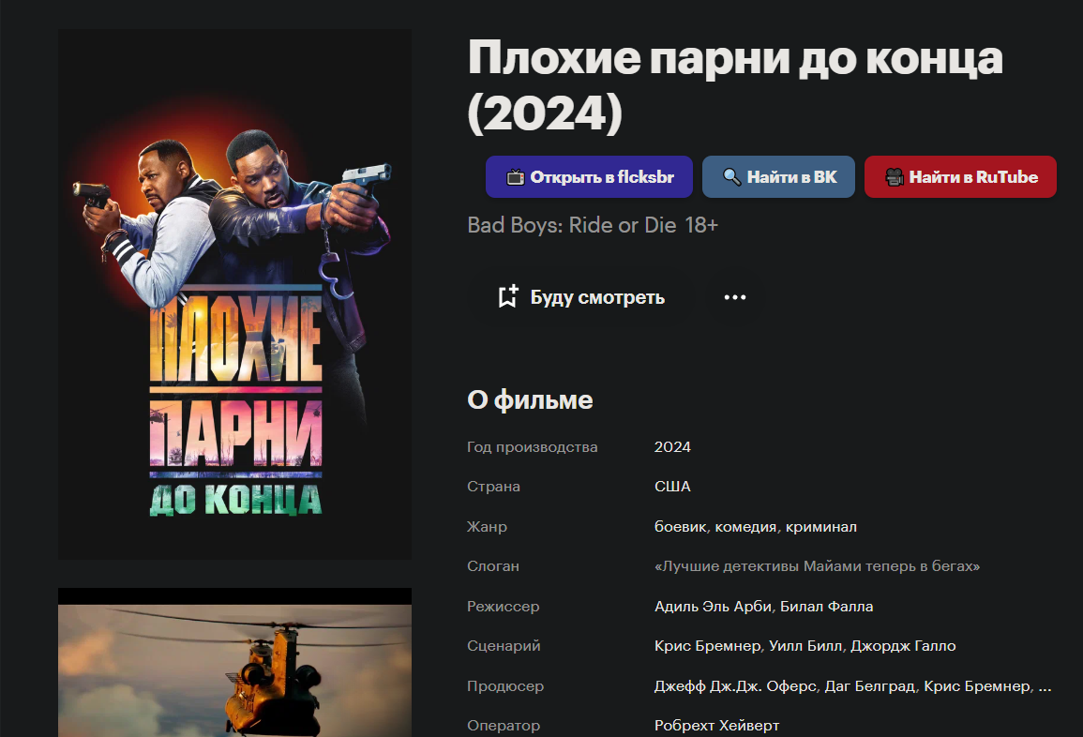Open the Плохие парни до конца poster
This screenshot has height=737, width=1083.
pos(234,294)
